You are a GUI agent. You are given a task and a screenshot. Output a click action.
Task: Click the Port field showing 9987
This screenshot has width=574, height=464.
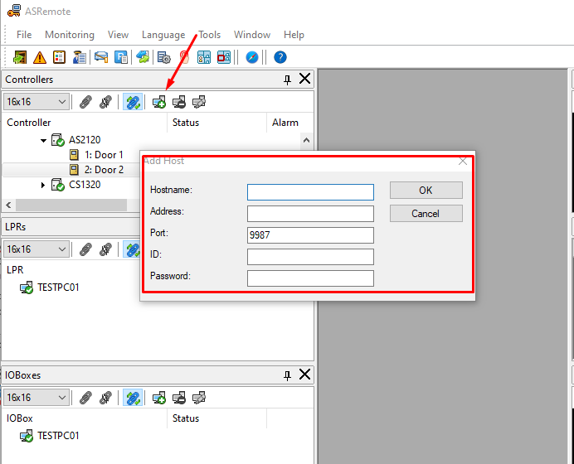[x=310, y=235]
